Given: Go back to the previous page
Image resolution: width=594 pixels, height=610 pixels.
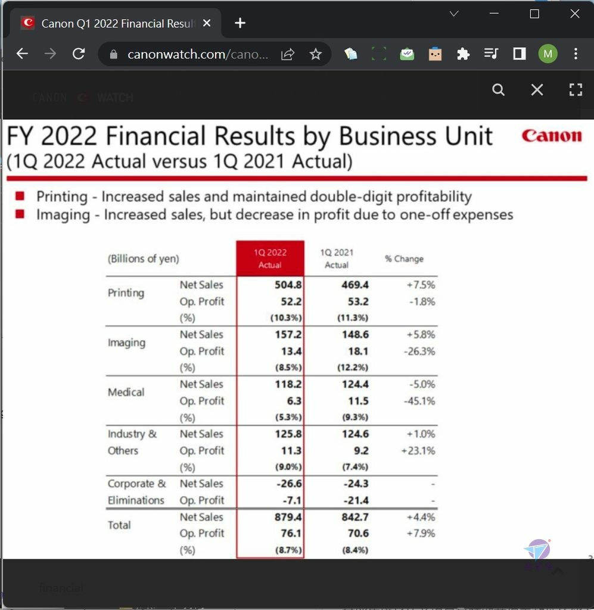Looking at the screenshot, I should [x=22, y=54].
